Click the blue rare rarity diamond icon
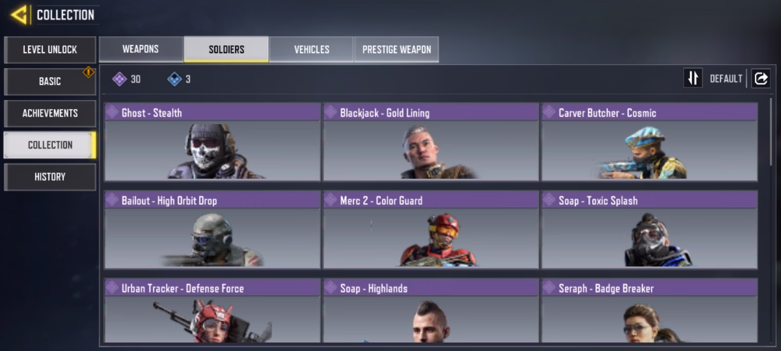 click(x=175, y=79)
